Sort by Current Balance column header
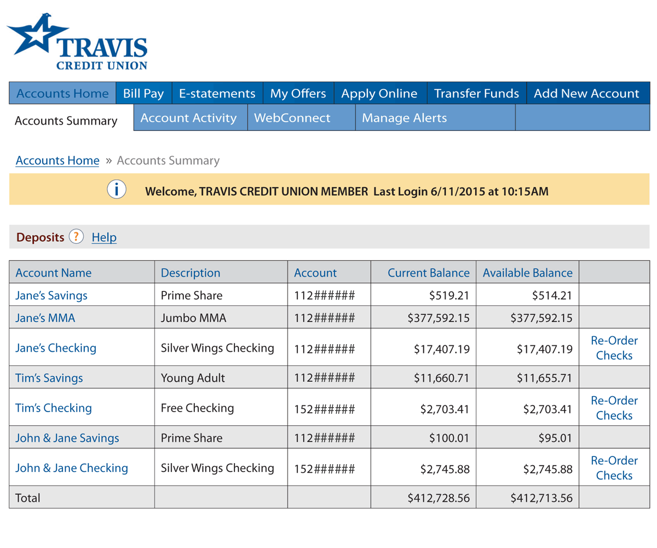The width and height of the screenshot is (657, 548). (x=428, y=272)
